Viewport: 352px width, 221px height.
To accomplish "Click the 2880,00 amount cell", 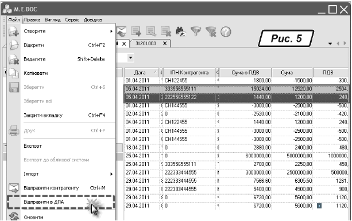I will click(x=245, y=148).
